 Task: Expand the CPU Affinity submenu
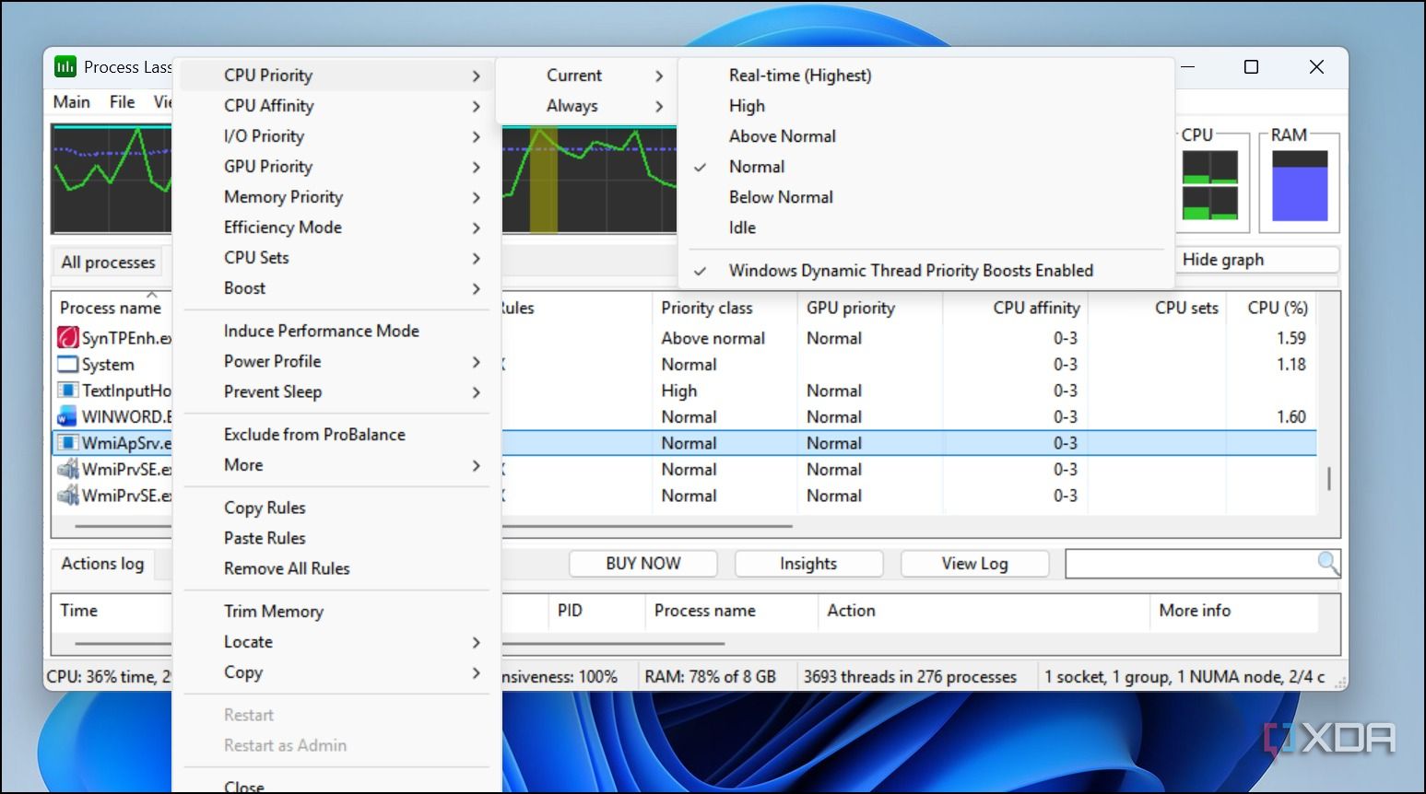point(336,106)
